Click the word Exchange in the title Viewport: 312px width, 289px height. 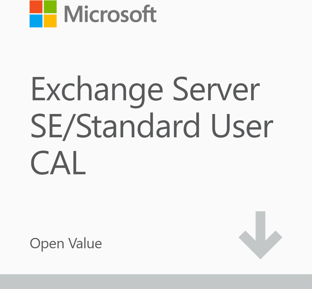(x=96, y=90)
